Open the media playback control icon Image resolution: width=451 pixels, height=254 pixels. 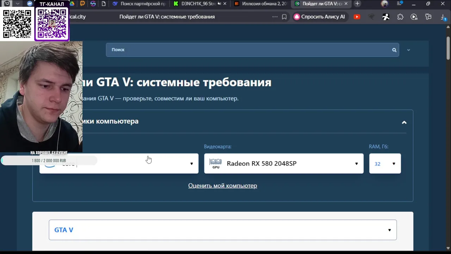[414, 17]
